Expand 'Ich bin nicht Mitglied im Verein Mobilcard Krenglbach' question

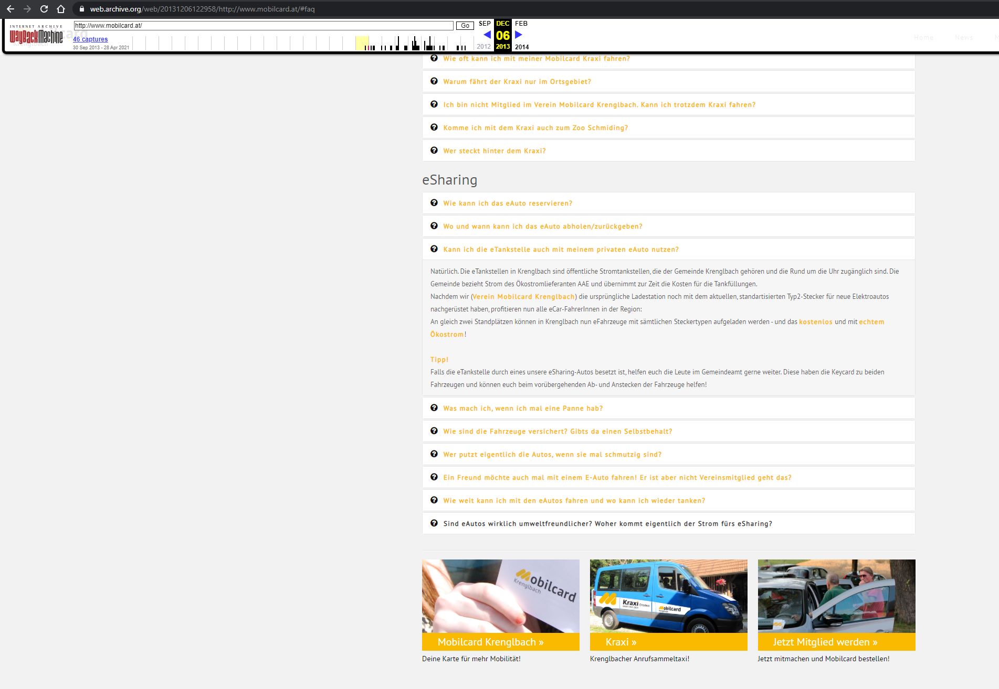pyautogui.click(x=668, y=105)
